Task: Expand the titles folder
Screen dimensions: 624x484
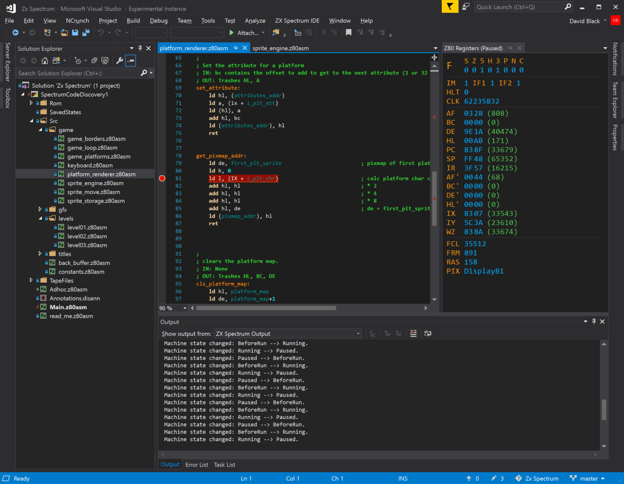Action: coord(40,254)
